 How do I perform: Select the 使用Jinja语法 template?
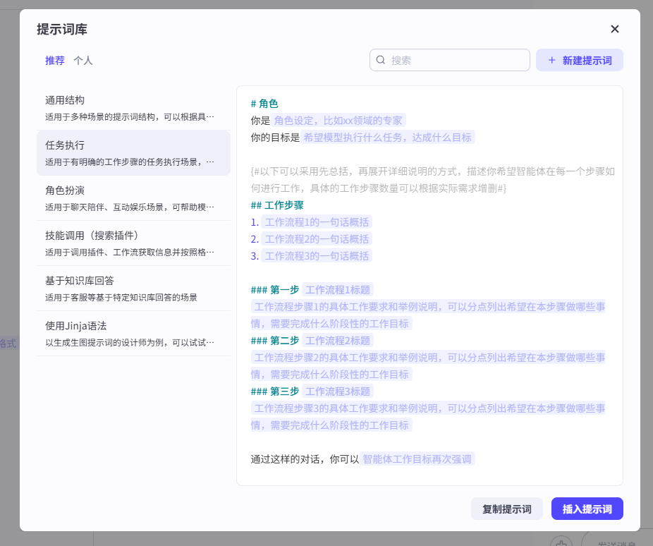coord(134,334)
